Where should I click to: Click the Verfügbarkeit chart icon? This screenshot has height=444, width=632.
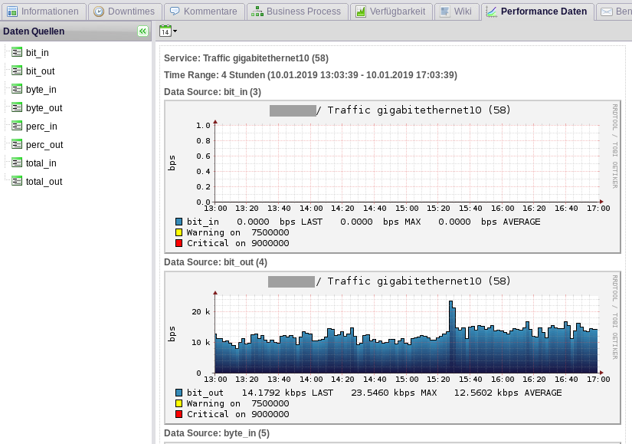click(361, 12)
